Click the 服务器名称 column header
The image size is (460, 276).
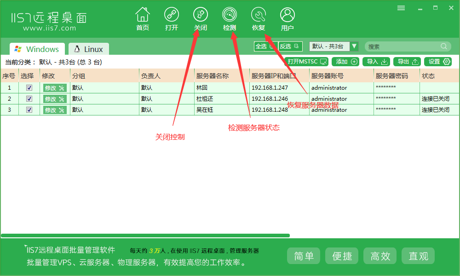point(222,76)
